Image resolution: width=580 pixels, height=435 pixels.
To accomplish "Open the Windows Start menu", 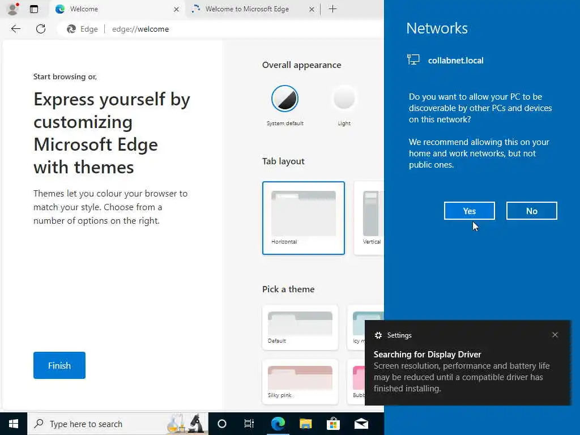I will [x=14, y=424].
